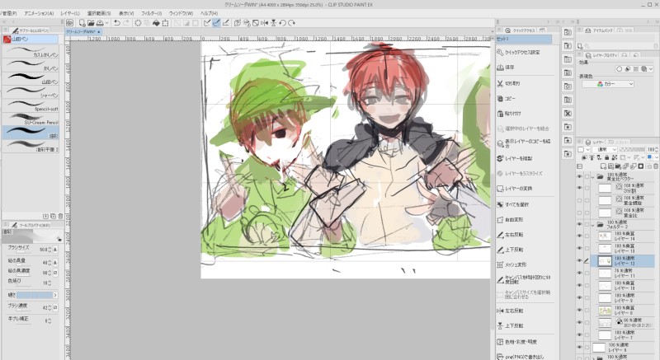Adjust the 硬さ hardness slider
The height and width of the screenshot is (360, 660).
pos(35,295)
